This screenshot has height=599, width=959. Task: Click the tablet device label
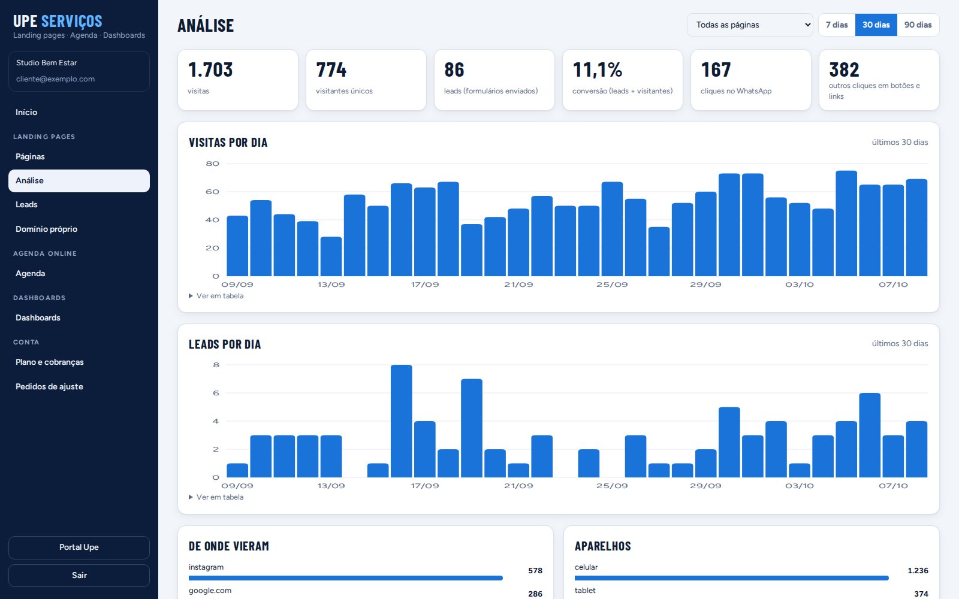pos(585,591)
